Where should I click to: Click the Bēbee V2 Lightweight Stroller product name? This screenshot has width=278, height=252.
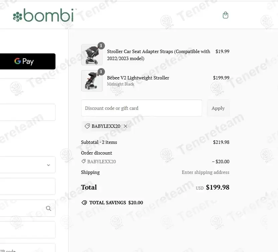pyautogui.click(x=138, y=78)
